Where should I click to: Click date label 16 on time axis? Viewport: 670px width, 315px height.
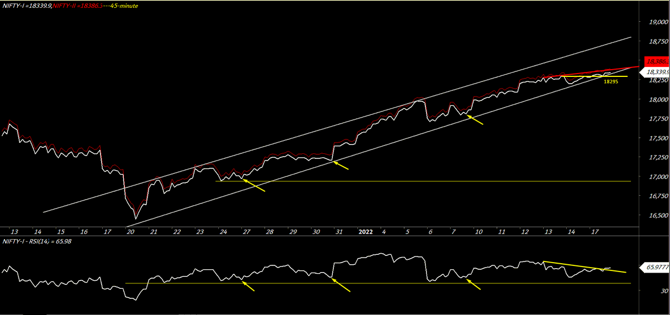point(83,231)
